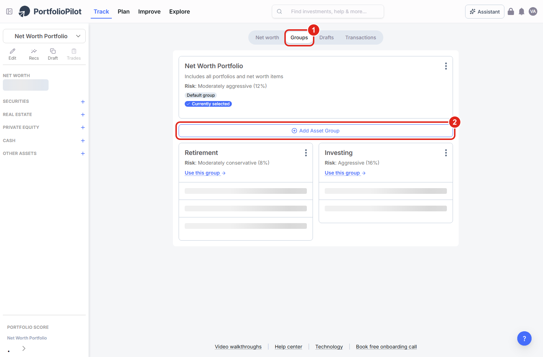Collapse the sidebar panel icon
The width and height of the screenshot is (543, 357).
coord(9,11)
